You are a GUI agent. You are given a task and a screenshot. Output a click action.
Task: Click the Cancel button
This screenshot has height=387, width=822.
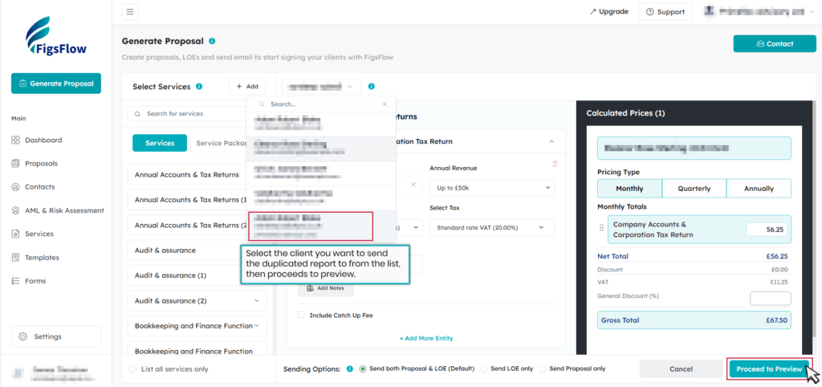[x=681, y=369]
